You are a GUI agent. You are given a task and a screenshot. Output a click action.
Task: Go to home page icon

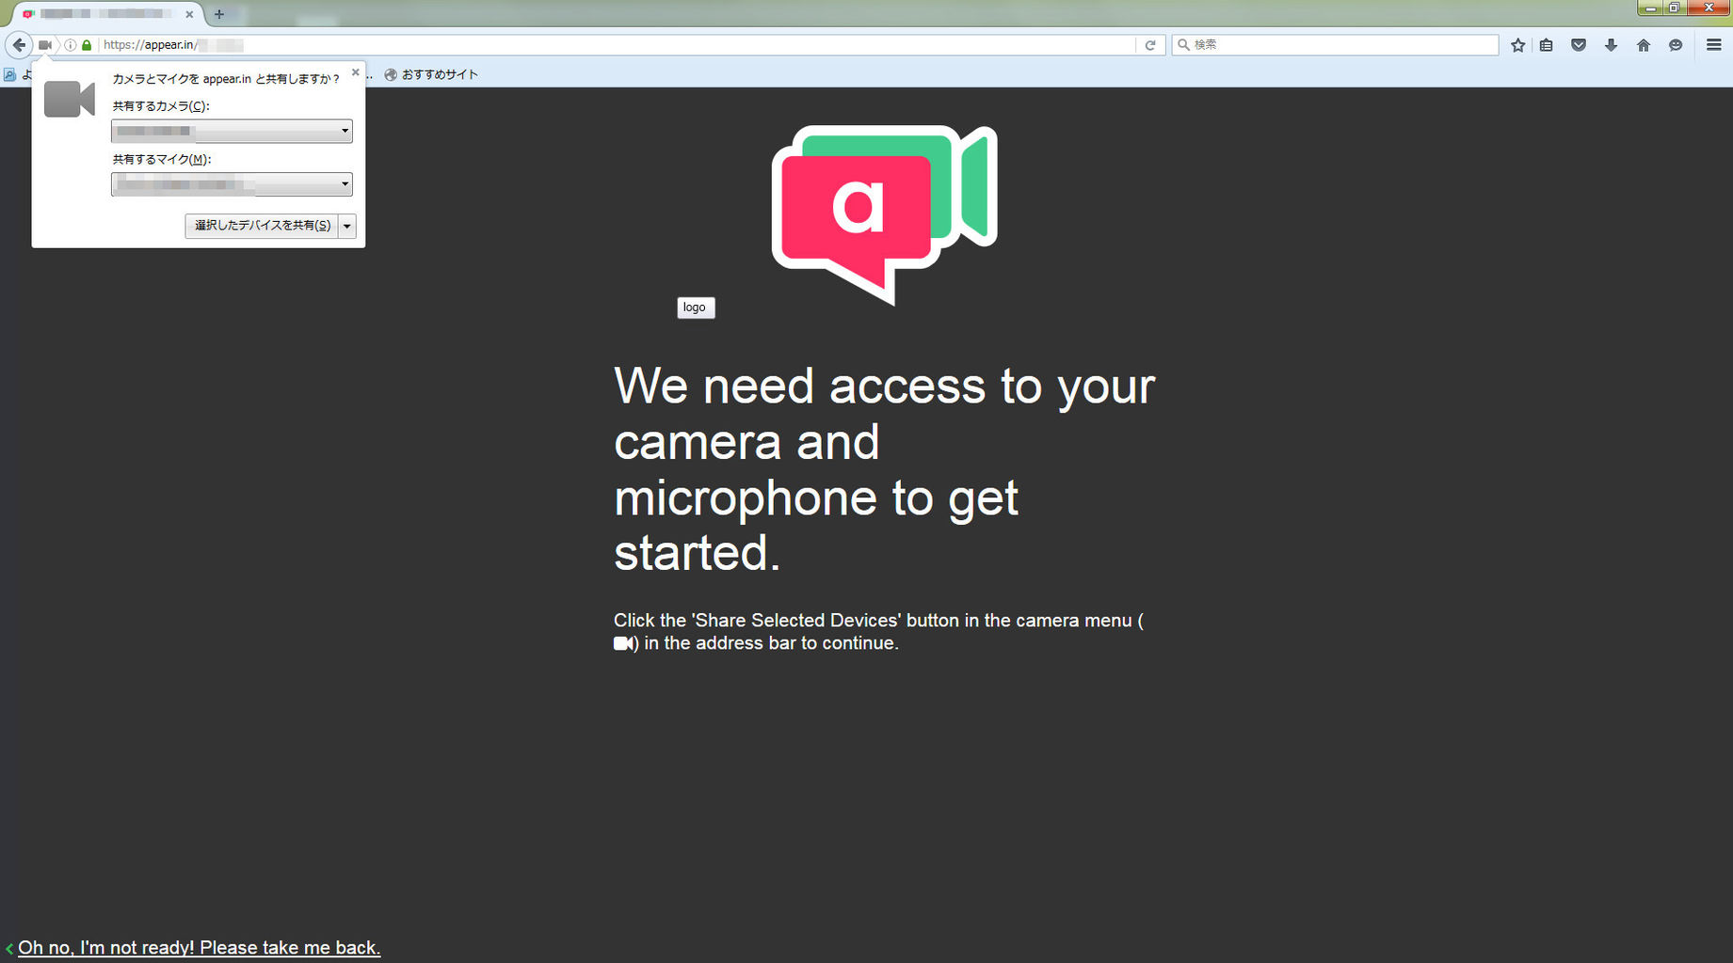[1644, 45]
